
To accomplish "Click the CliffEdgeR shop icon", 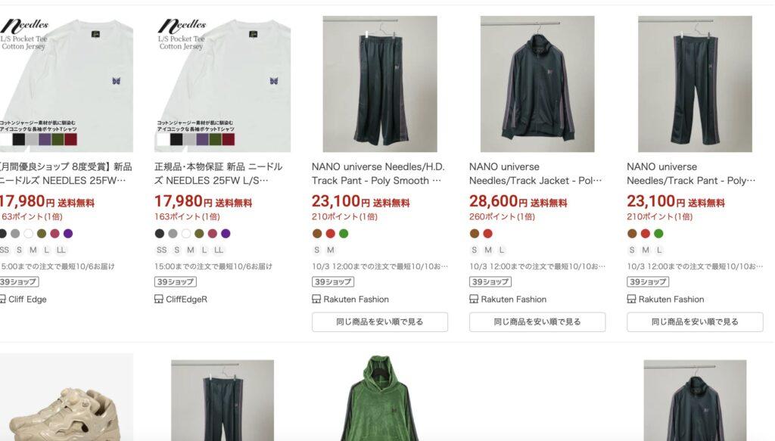I will (x=159, y=299).
